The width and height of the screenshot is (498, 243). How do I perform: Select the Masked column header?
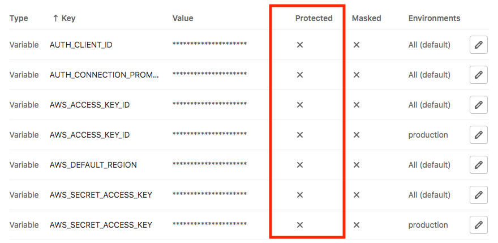[366, 18]
